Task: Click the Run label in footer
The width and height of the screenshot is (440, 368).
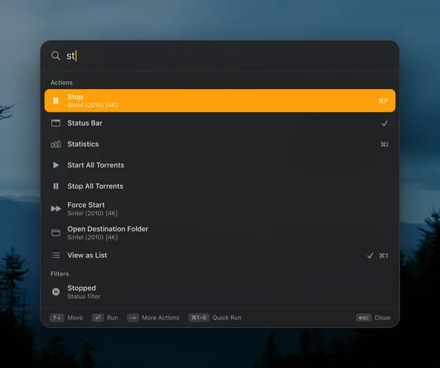Action: tap(112, 318)
